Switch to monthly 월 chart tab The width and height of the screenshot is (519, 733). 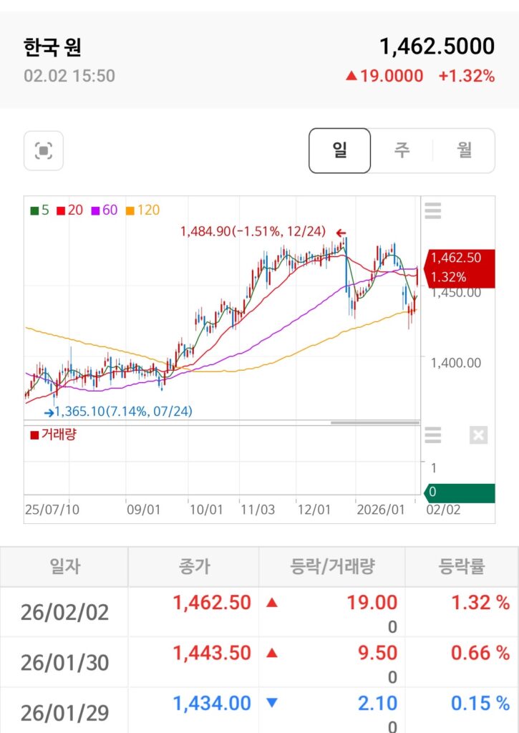[x=464, y=150]
